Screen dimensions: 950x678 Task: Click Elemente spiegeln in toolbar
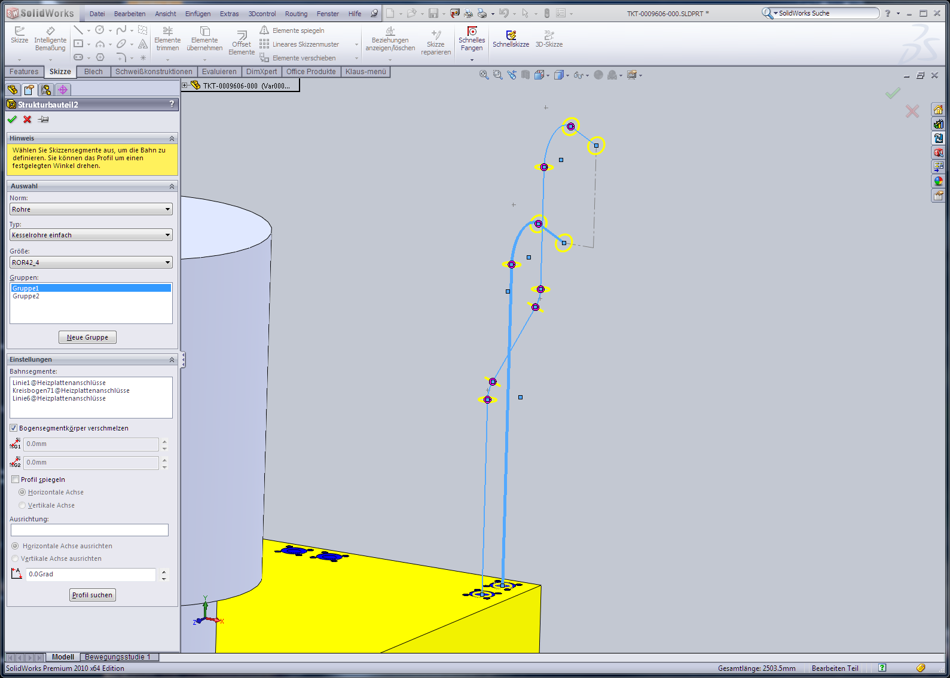298,30
